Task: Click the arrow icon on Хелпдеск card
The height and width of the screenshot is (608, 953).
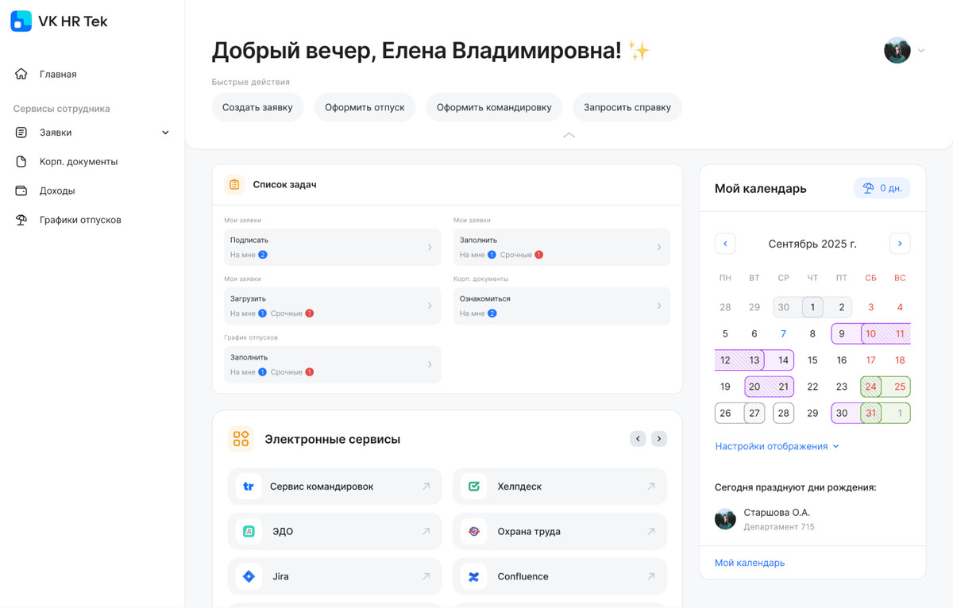Action: tap(651, 487)
